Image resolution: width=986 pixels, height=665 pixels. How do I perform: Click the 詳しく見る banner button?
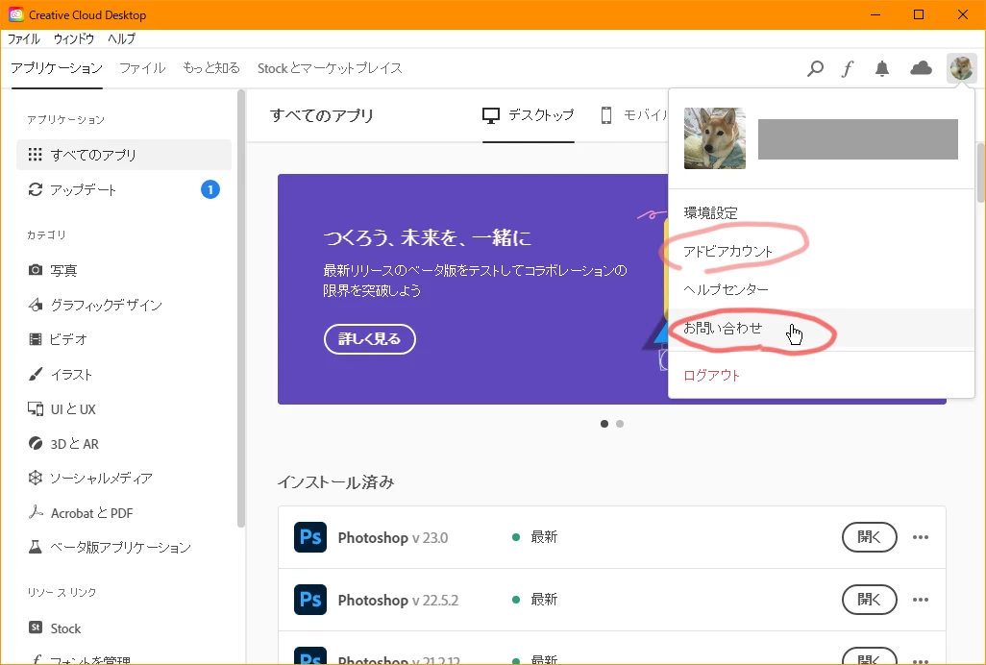[x=370, y=339]
